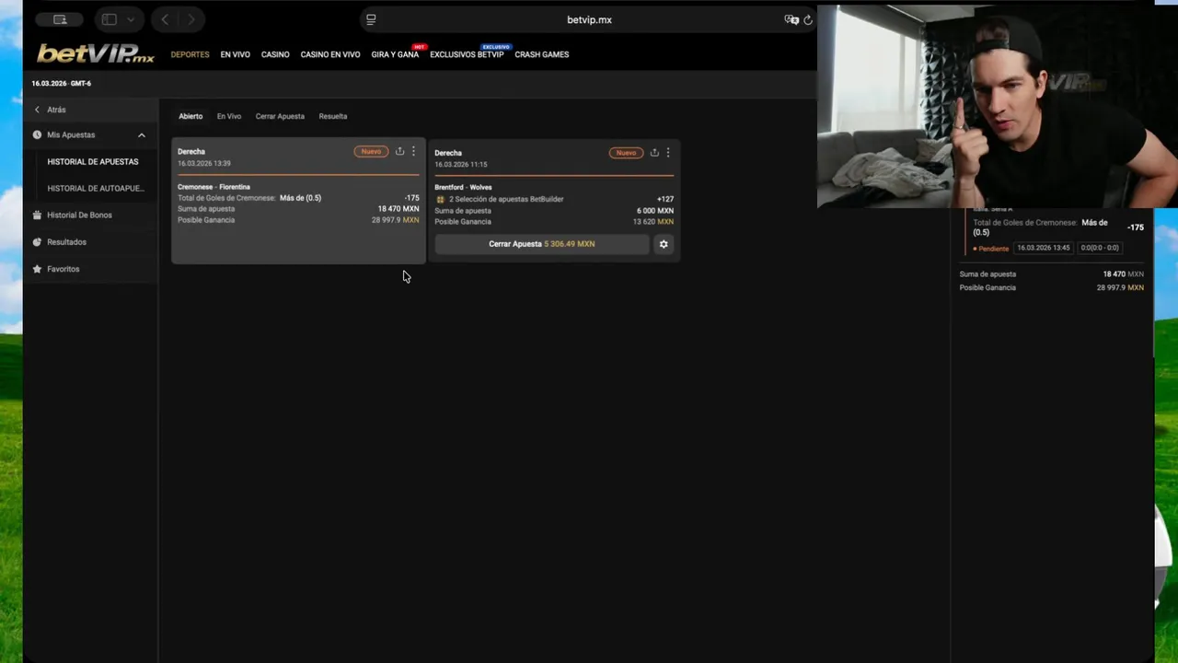The width and height of the screenshot is (1178, 663).
Task: Open EXCLUSIVOS BETVIP section
Action: tap(467, 54)
